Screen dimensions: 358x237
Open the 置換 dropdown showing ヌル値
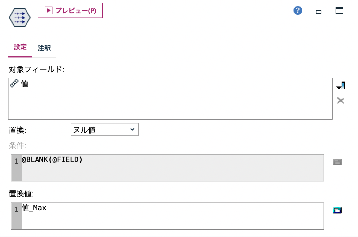(105, 129)
